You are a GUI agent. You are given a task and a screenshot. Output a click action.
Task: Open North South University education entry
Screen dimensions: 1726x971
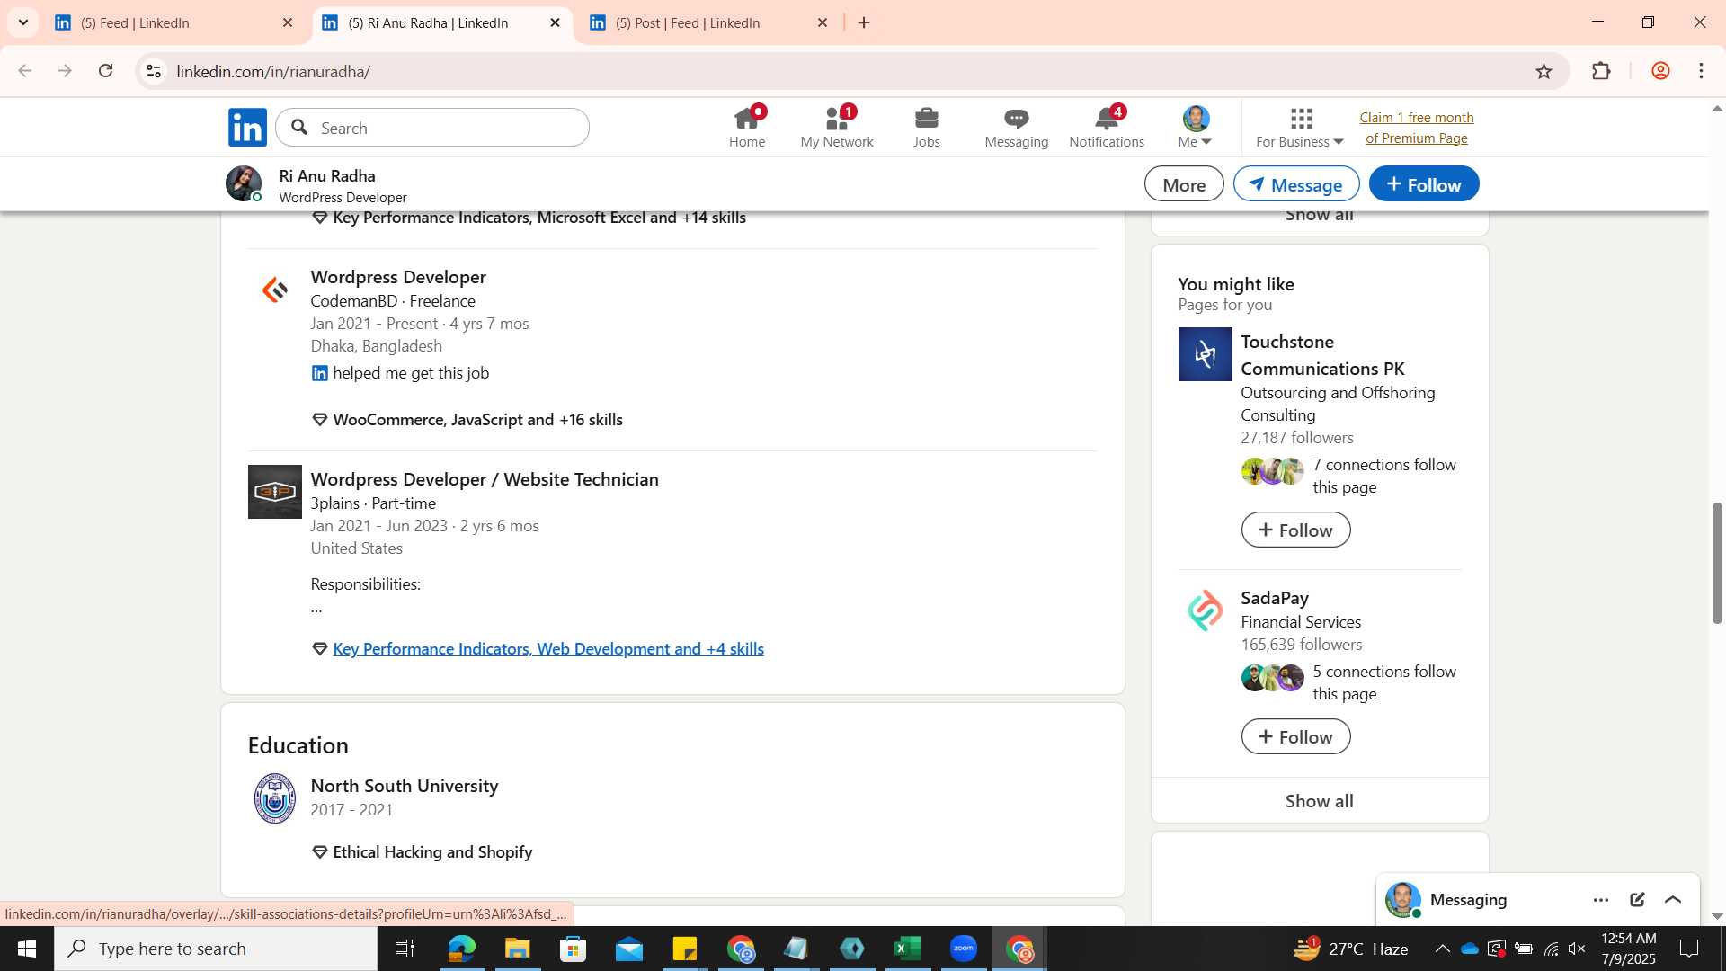click(x=405, y=786)
